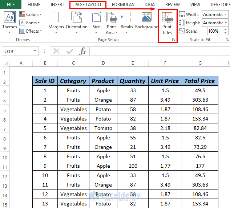
Task: Switch to the FORMULAS tab
Action: coord(123,5)
